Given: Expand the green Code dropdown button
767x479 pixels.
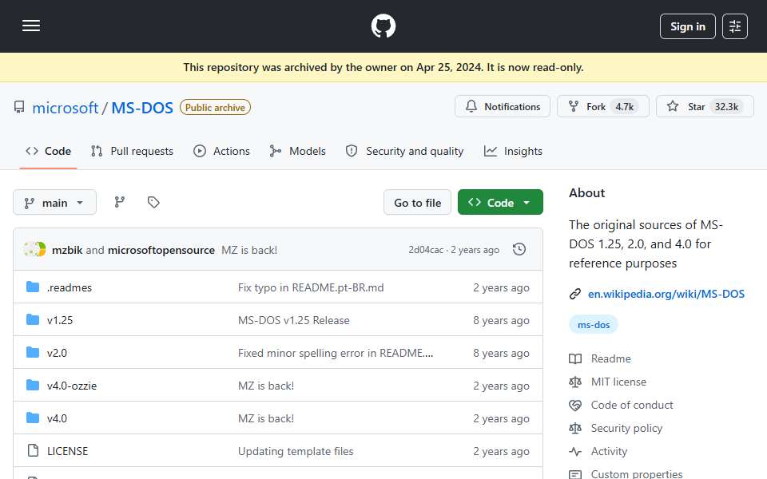Looking at the screenshot, I should pos(500,202).
